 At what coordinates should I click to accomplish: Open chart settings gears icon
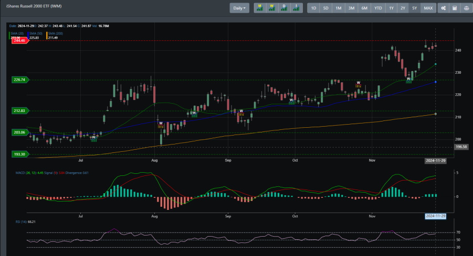[x=443, y=8]
